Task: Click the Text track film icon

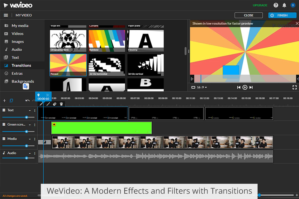Action: (x=4, y=110)
